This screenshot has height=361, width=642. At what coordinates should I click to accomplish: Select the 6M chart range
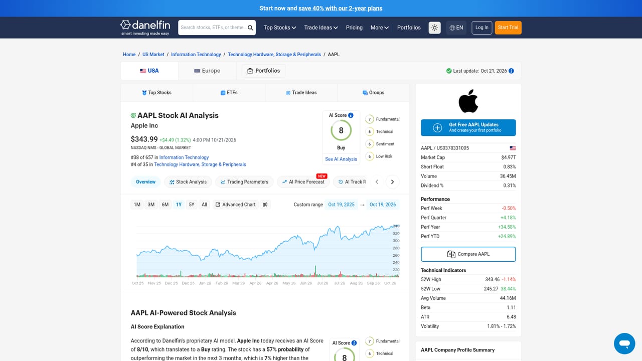pyautogui.click(x=165, y=205)
